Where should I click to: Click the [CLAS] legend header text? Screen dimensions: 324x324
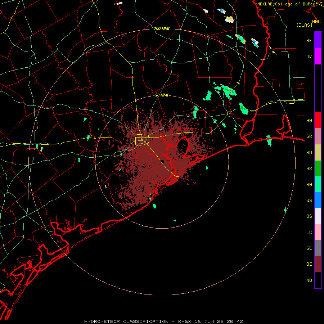304,25
